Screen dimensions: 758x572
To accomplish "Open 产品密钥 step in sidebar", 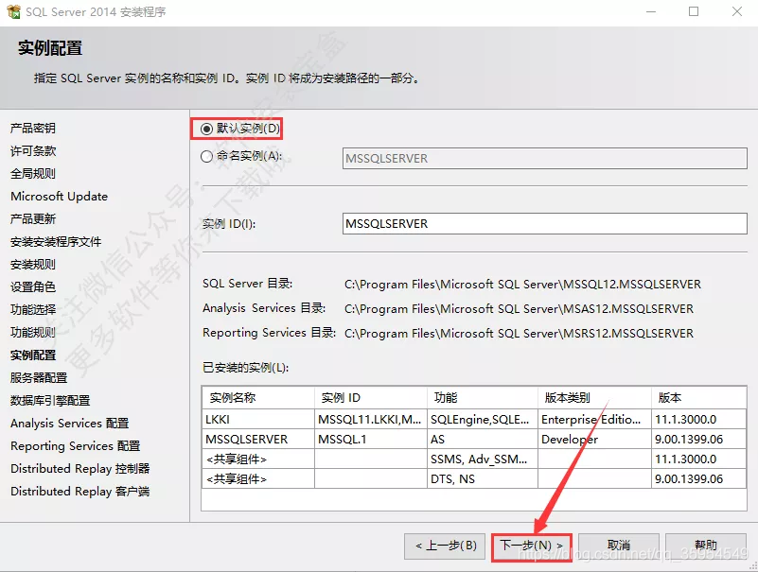I will pos(33,128).
